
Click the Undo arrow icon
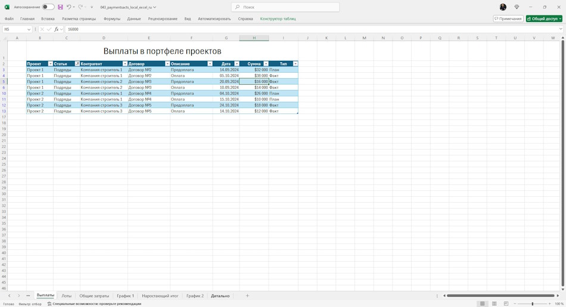(x=69, y=7)
